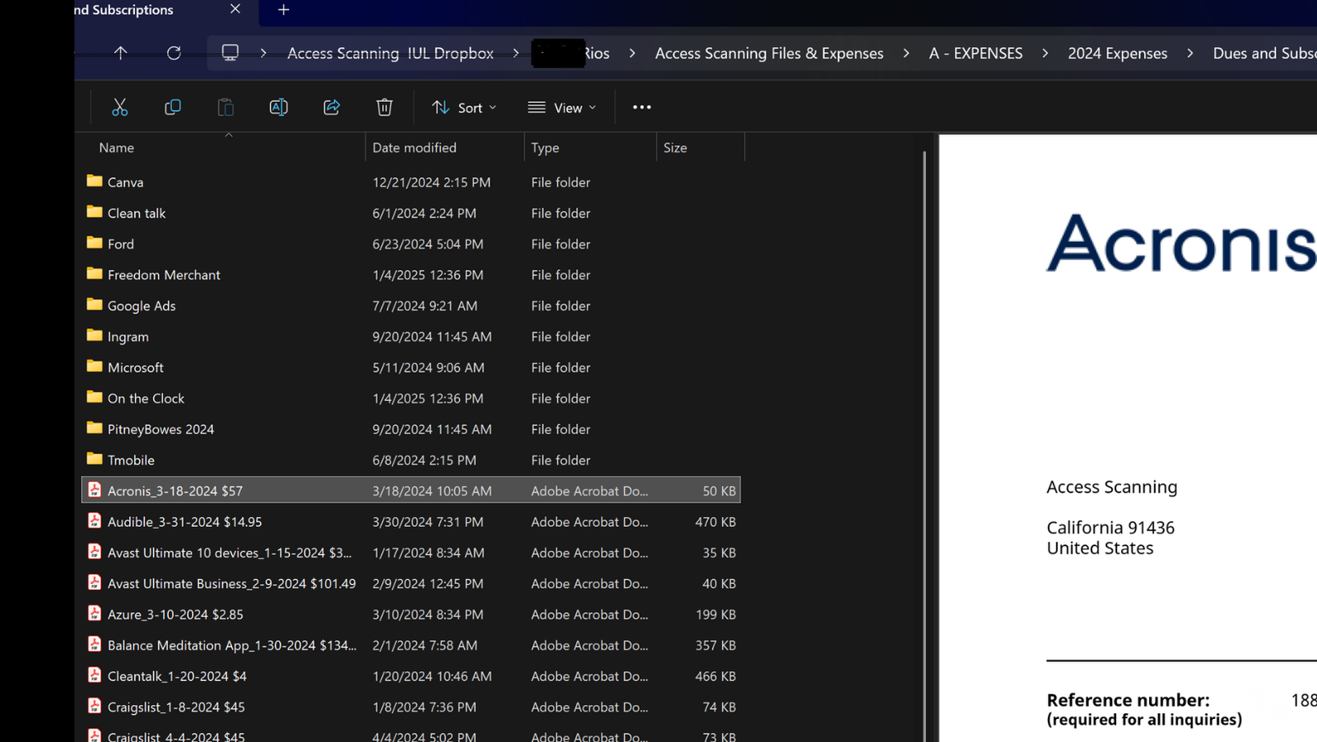Open 2024 Expenses breadcrumb
Screen dimensions: 1317x742
pos(1117,54)
